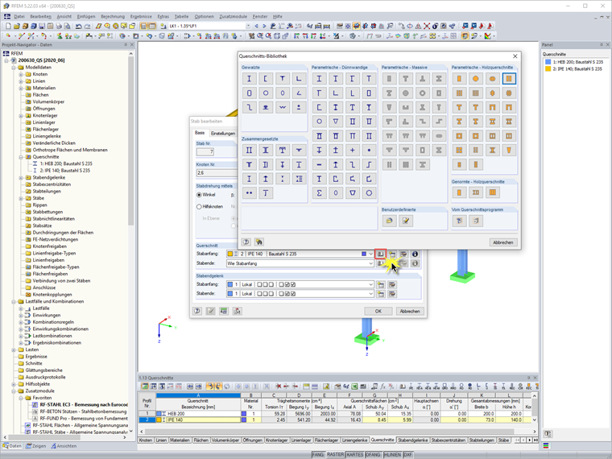
Task: Toggle OFANG object snap status
Action: (373, 455)
